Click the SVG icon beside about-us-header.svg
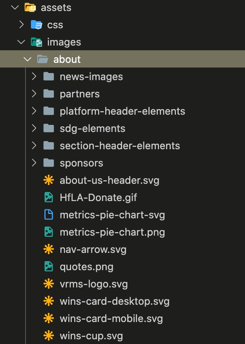The width and height of the screenshot is (245, 344). (x=48, y=180)
